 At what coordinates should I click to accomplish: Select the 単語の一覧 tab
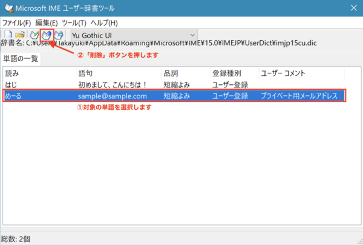(x=21, y=59)
